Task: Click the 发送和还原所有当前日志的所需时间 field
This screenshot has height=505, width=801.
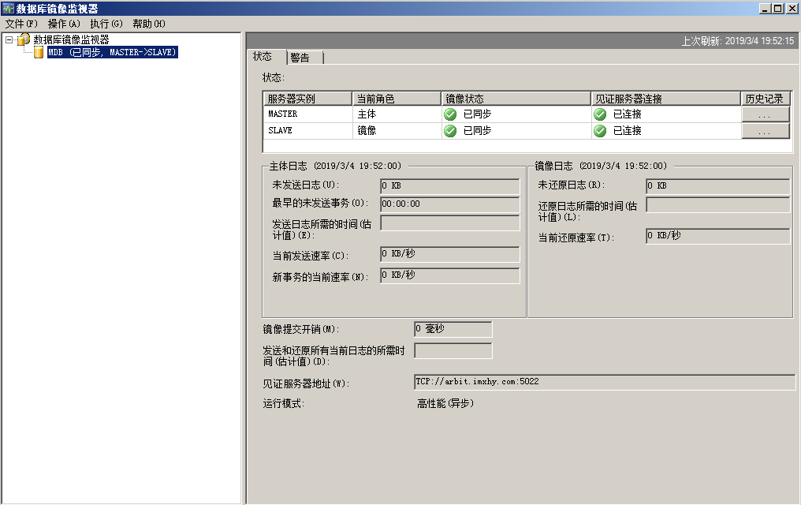Action: [x=453, y=350]
